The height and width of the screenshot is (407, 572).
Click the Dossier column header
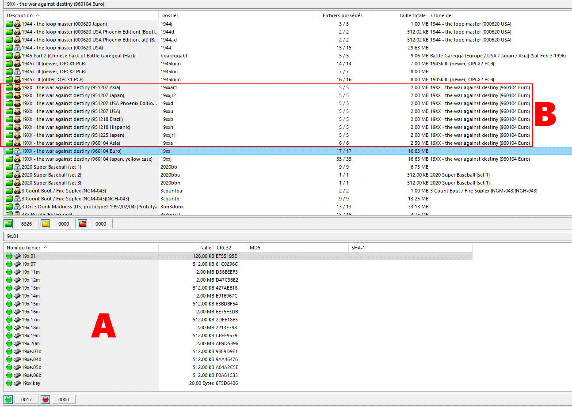pos(170,15)
